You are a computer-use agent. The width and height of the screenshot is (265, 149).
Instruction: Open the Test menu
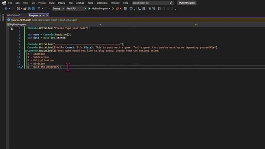tap(70, 3)
